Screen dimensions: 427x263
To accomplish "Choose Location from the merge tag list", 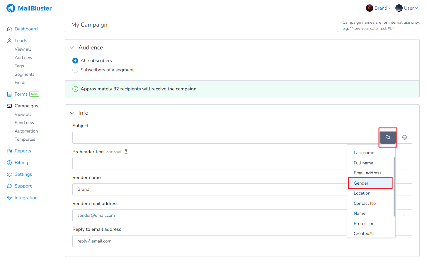I will point(362,193).
